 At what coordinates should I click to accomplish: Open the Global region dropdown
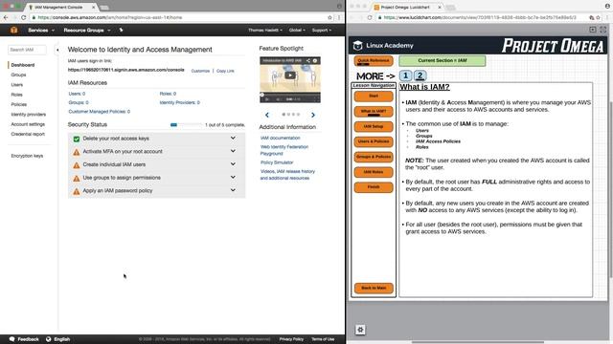pos(297,30)
